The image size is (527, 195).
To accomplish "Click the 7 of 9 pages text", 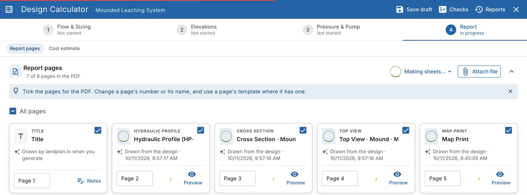I will 53,76.
